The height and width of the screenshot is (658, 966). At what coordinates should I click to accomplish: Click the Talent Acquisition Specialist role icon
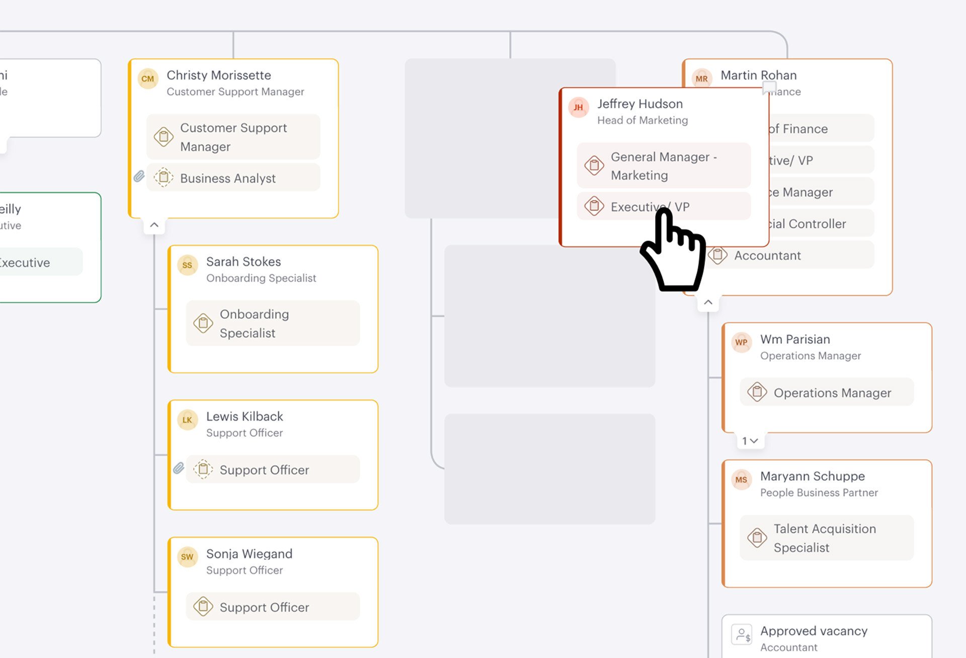point(757,537)
